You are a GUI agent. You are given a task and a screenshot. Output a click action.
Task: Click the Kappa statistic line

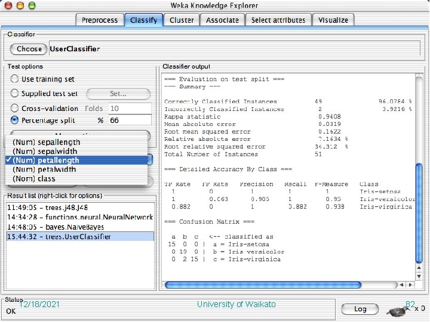tap(253, 117)
